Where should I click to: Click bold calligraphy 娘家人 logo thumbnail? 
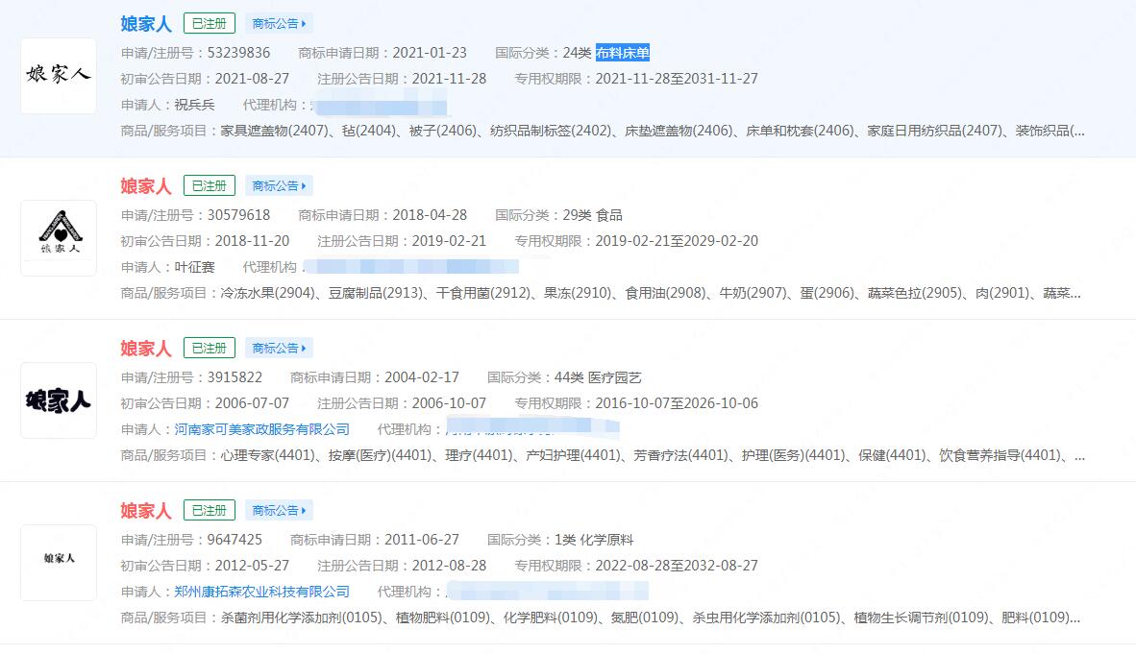tap(58, 400)
